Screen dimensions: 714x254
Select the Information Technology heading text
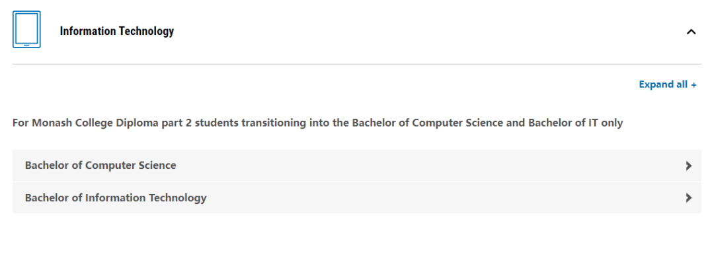click(x=116, y=32)
